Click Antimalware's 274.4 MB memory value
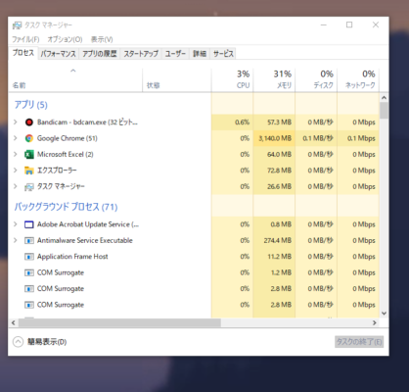This screenshot has width=409, height=392. point(278,240)
